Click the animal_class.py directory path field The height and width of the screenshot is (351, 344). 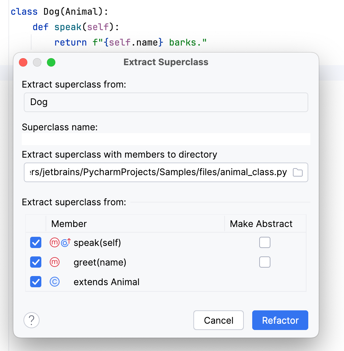(x=158, y=172)
